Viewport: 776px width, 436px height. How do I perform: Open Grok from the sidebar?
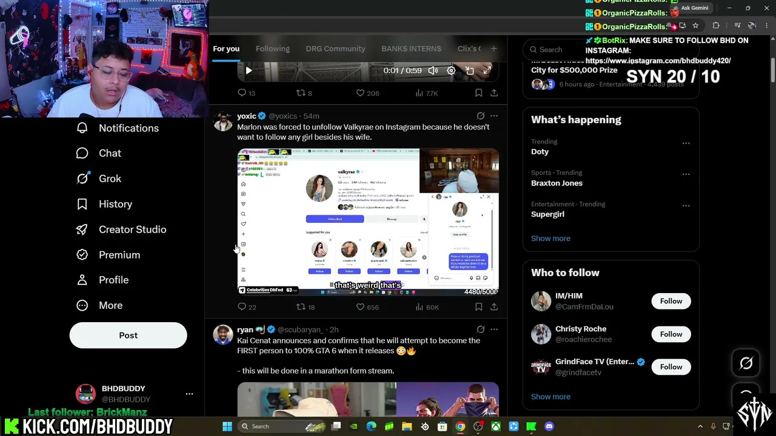[98, 179]
